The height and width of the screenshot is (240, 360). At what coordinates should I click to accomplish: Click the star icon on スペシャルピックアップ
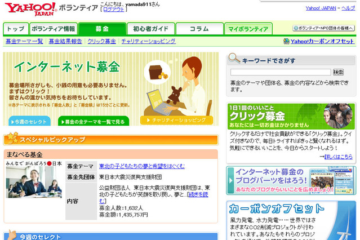(x=12, y=138)
